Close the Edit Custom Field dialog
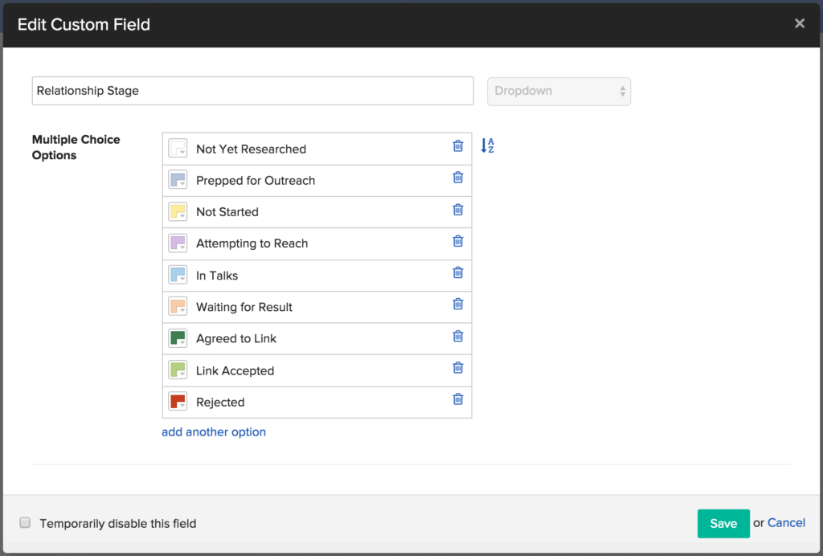Image resolution: width=823 pixels, height=556 pixels. tap(799, 24)
